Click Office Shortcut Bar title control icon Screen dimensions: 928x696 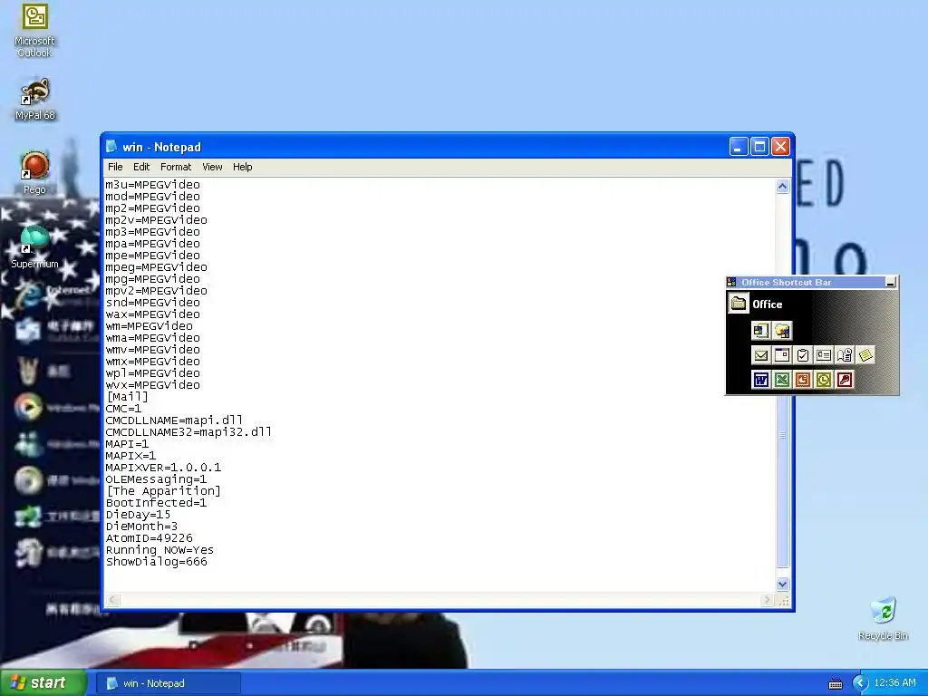click(731, 283)
